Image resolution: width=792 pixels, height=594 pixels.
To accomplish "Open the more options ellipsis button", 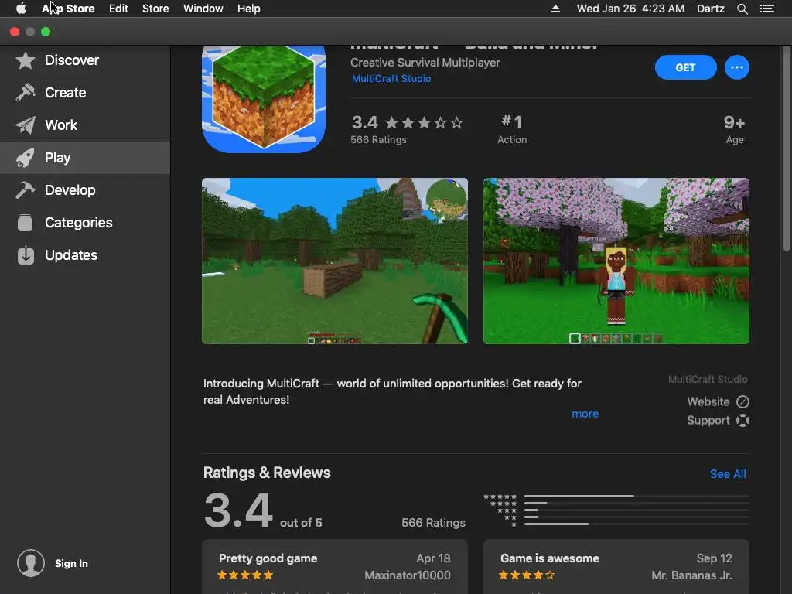I will tap(737, 67).
